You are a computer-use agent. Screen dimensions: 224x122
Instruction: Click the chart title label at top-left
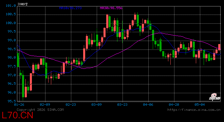pyautogui.click(x=22, y=4)
